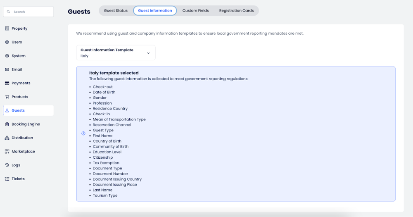Click the Products cart icon

[x=7, y=97]
